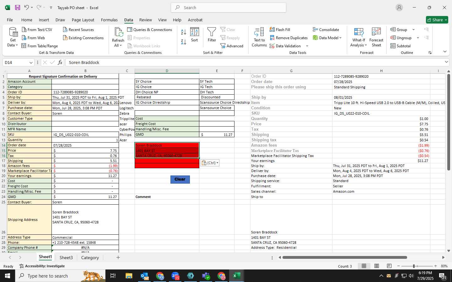The image size is (452, 282).
Task: Import using From Text/CSV
Action: (37, 30)
